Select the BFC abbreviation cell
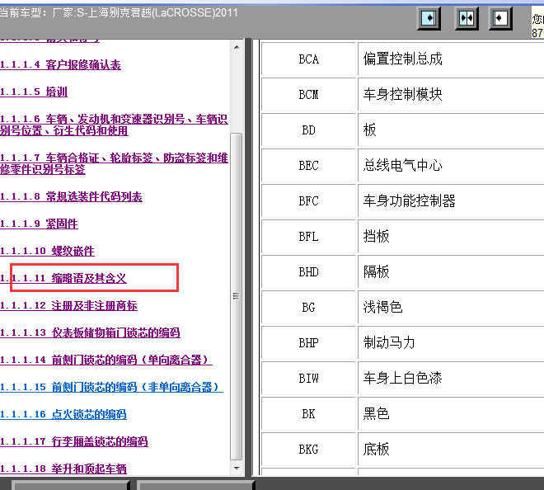The height and width of the screenshot is (490, 544). click(x=309, y=201)
